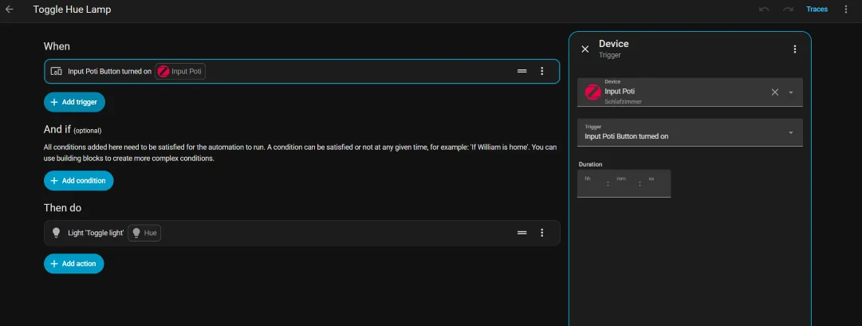Click the When section heading
The height and width of the screenshot is (326, 862).
57,46
